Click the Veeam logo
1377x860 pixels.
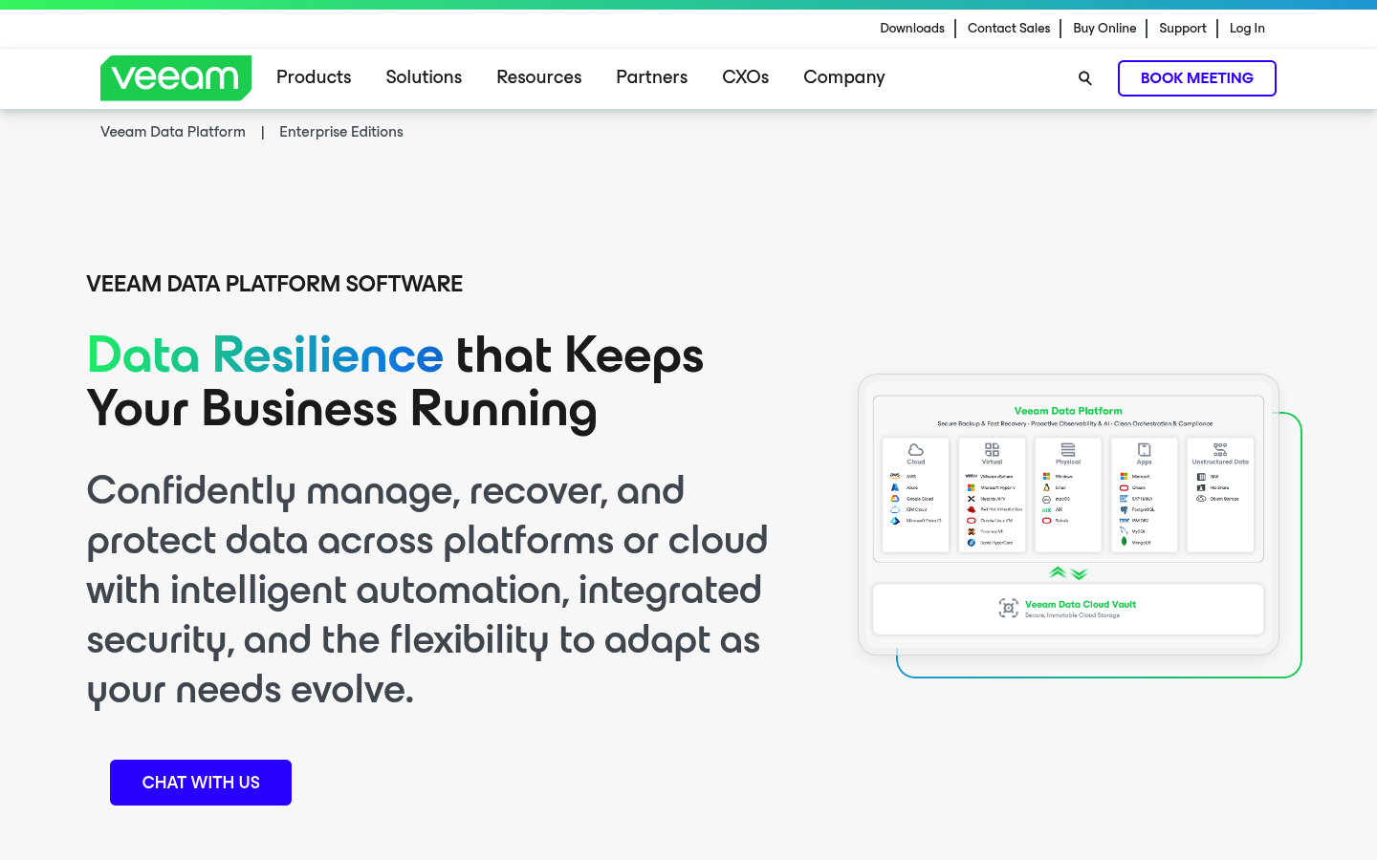176,78
